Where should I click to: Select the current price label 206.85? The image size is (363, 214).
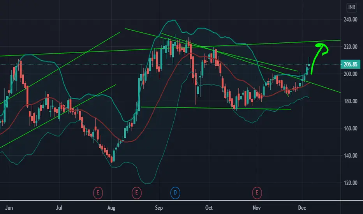350,64
